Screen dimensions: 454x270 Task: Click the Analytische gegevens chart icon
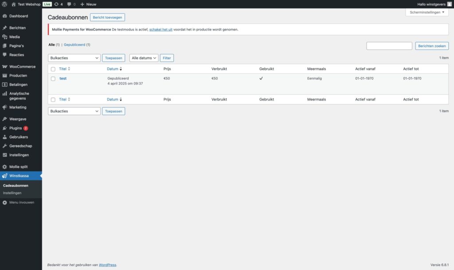tap(4, 93)
